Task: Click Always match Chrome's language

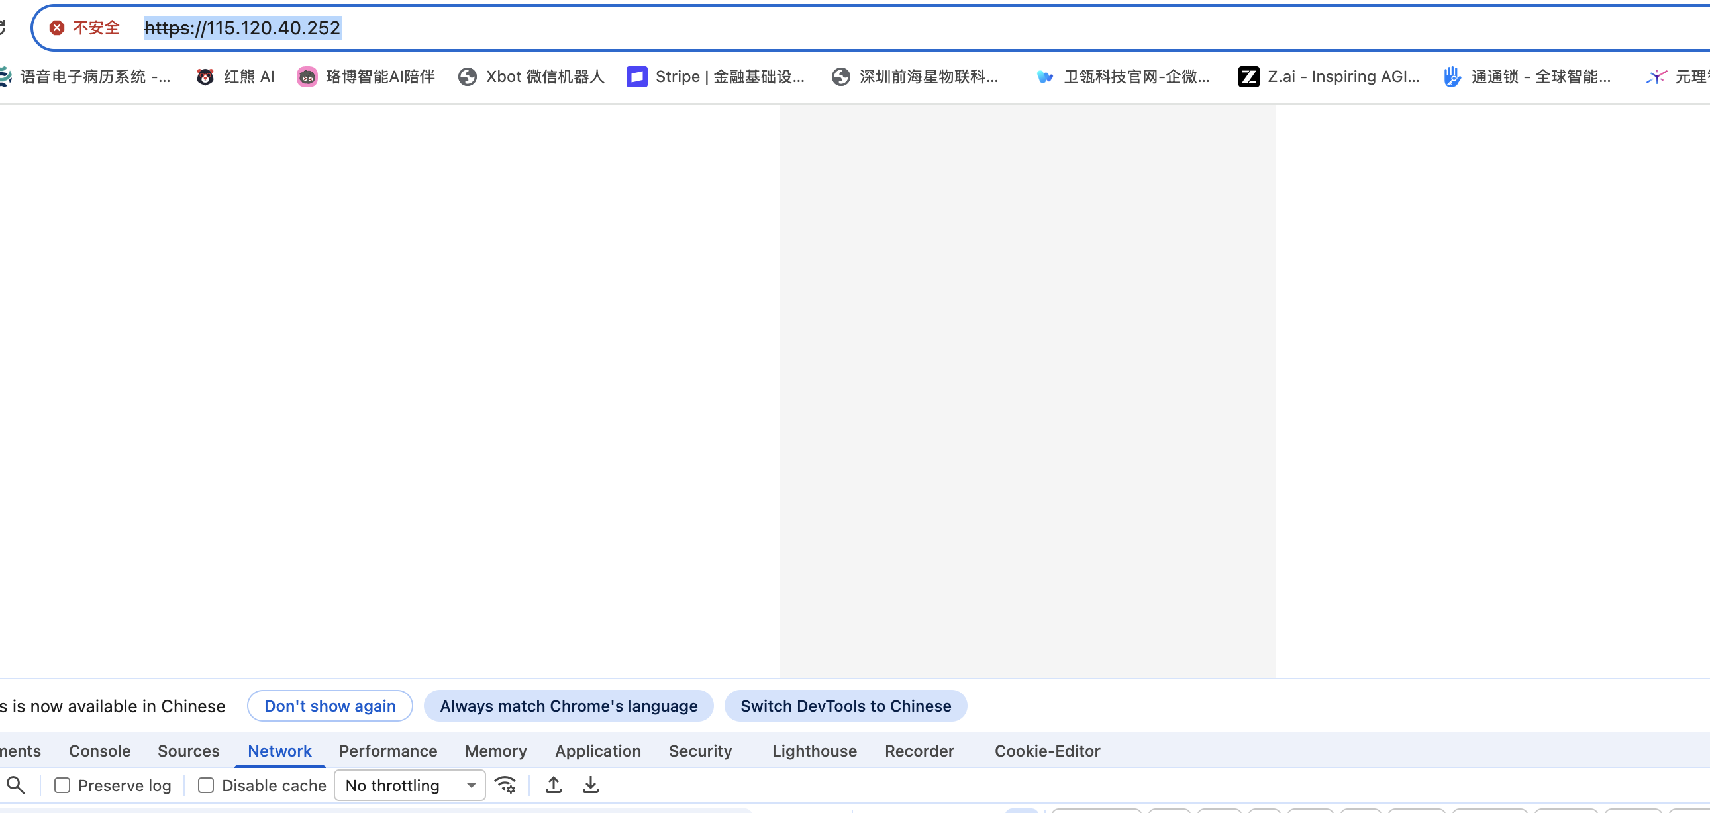Action: click(x=568, y=706)
